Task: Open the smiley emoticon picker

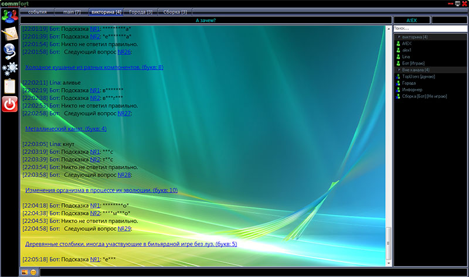Action: click(x=33, y=272)
